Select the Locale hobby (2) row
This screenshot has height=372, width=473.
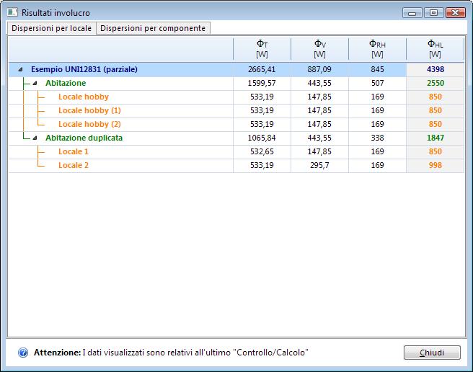(x=89, y=124)
